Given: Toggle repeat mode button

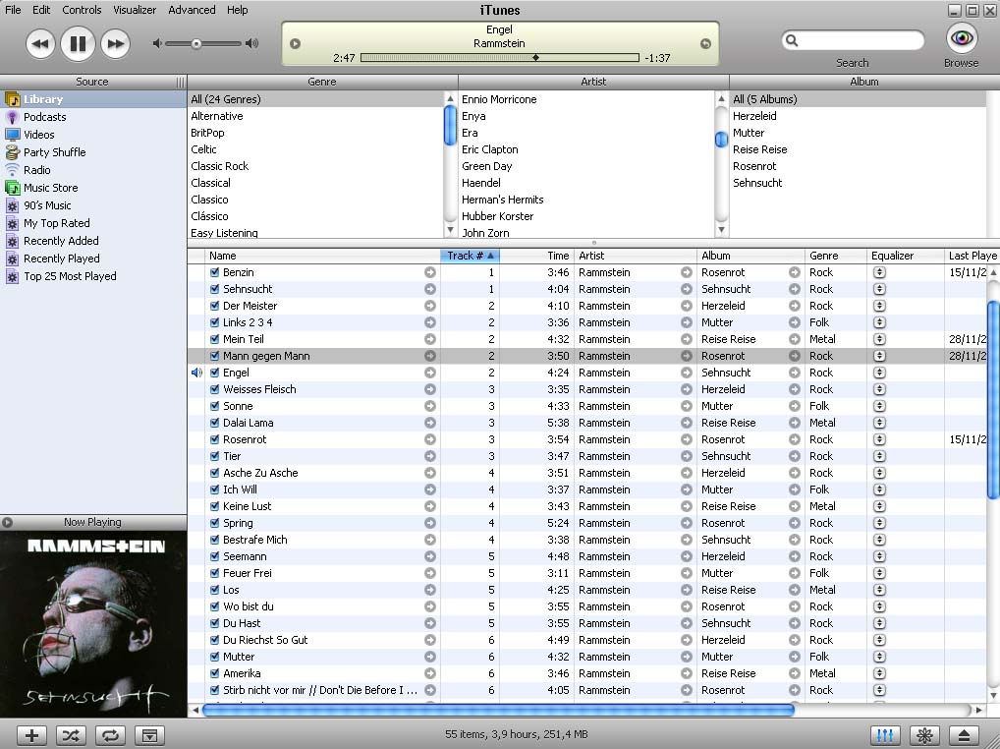Looking at the screenshot, I should (x=110, y=735).
